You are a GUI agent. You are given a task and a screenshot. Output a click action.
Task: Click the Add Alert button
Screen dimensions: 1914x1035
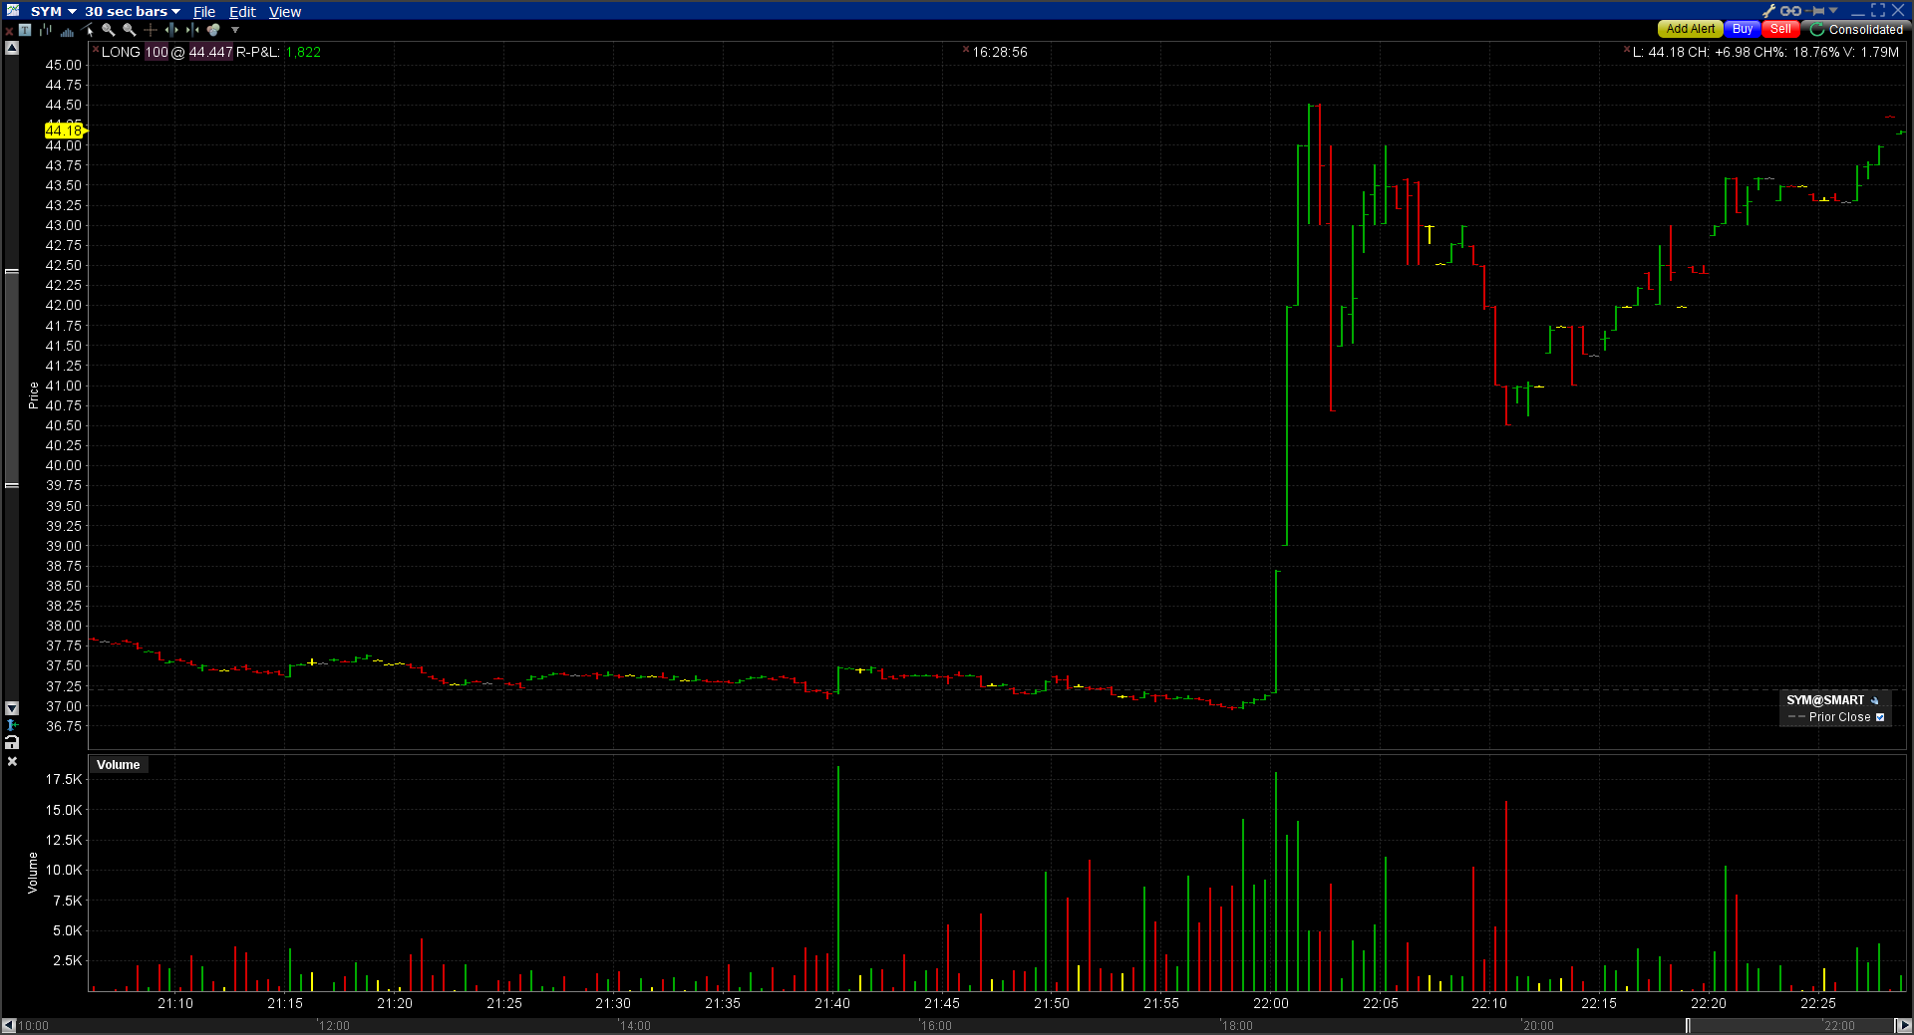tap(1691, 29)
